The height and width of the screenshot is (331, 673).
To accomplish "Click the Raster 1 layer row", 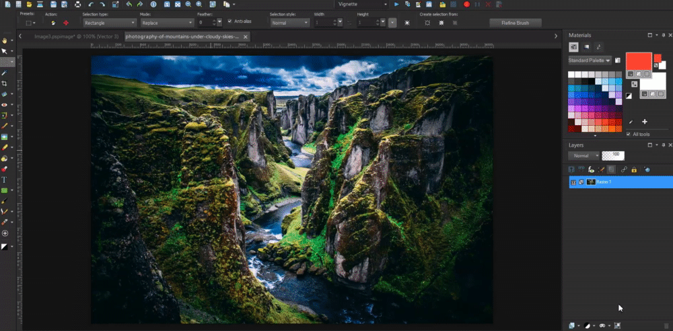I will tap(621, 182).
